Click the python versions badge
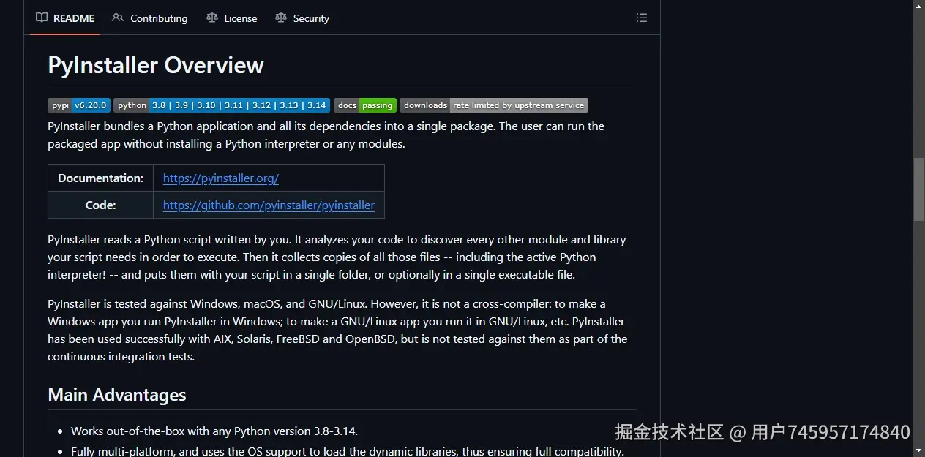Screen dimensions: 925x457 click(x=222, y=105)
